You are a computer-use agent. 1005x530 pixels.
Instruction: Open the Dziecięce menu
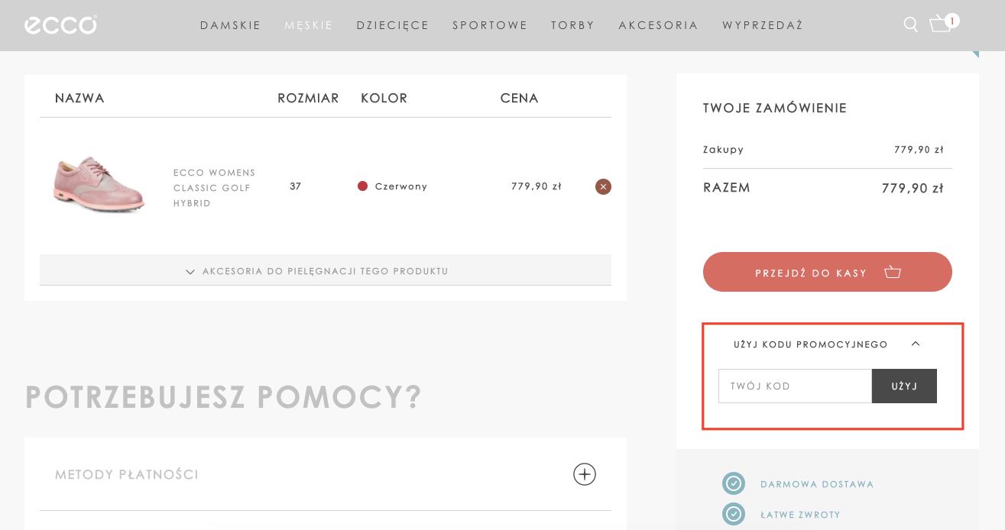[393, 25]
